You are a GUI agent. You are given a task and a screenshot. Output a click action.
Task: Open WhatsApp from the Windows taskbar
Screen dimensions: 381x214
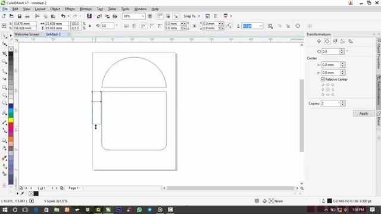(x=139, y=210)
